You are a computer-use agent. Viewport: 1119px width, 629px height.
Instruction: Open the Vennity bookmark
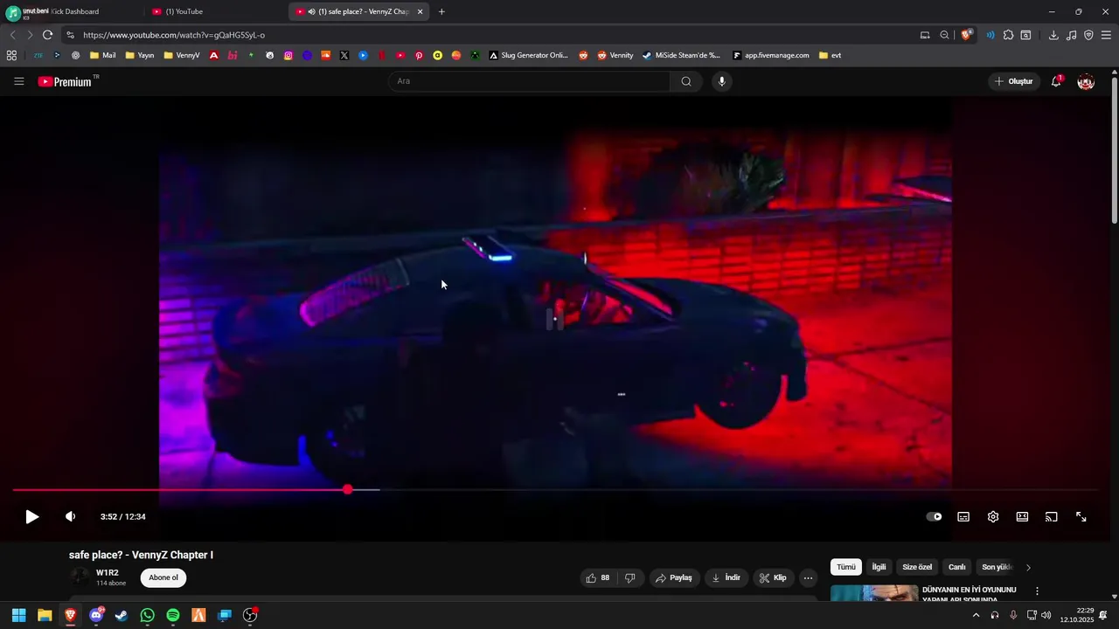[x=615, y=55]
